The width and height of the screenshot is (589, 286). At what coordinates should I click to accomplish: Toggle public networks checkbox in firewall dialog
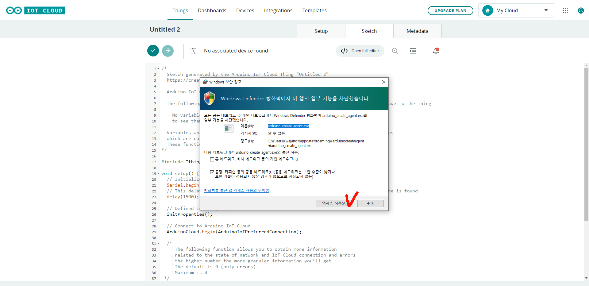tap(212, 172)
